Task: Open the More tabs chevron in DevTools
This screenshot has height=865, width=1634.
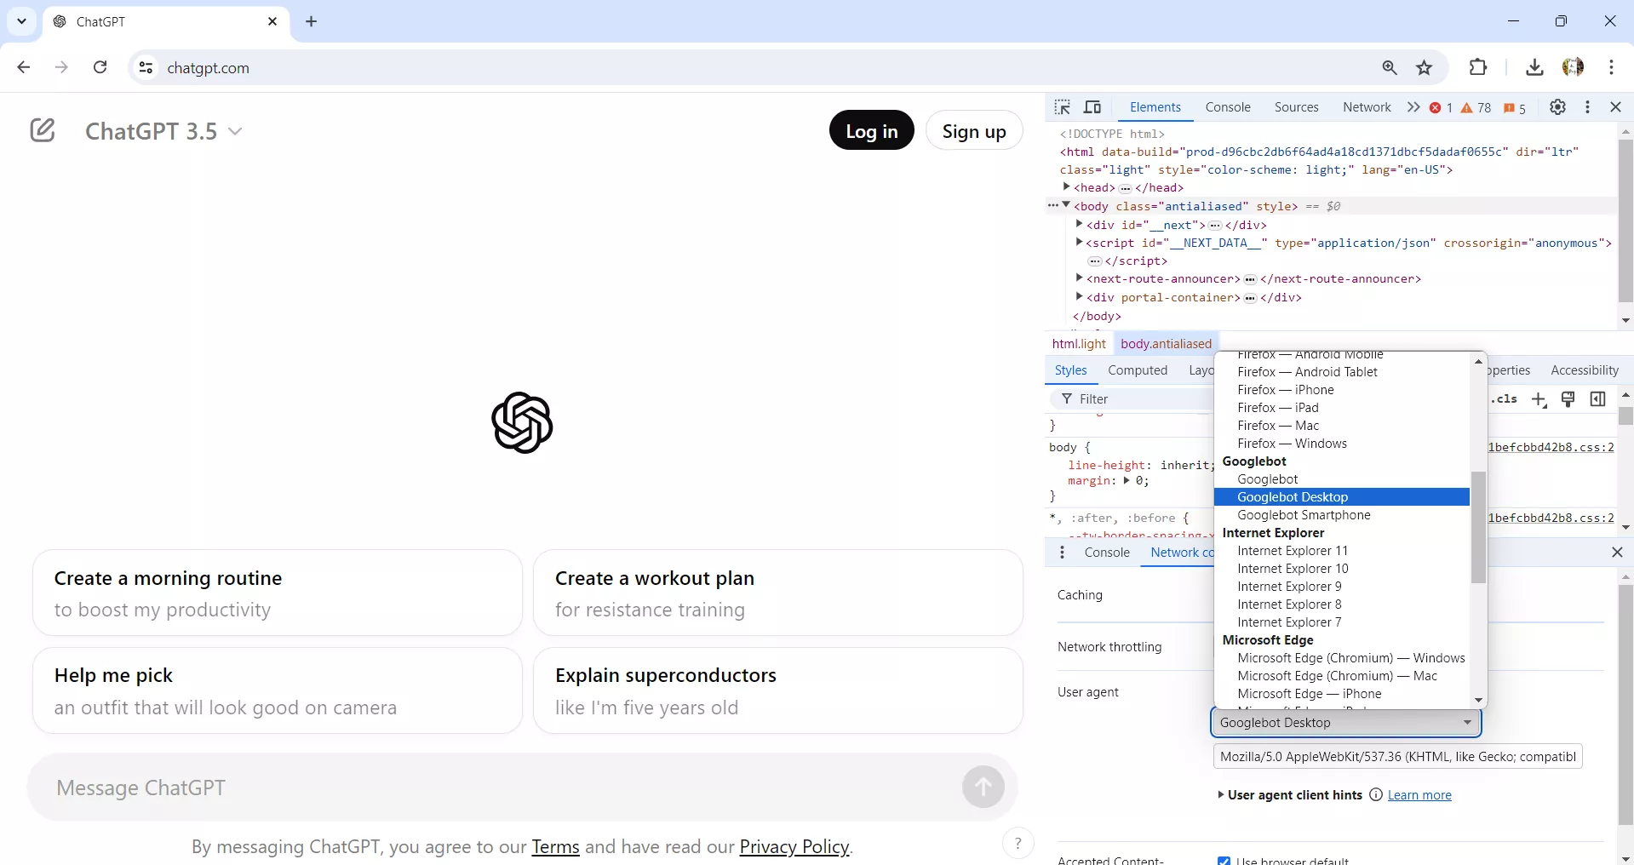Action: (1413, 107)
